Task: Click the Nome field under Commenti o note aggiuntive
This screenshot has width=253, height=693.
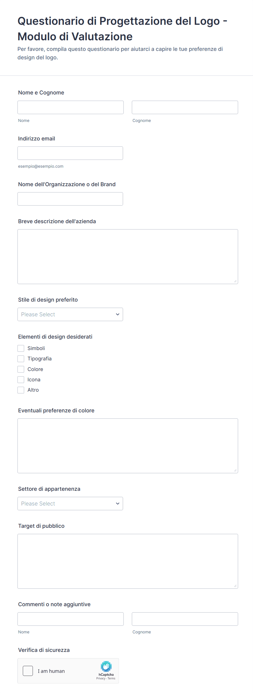Action: coord(70,619)
